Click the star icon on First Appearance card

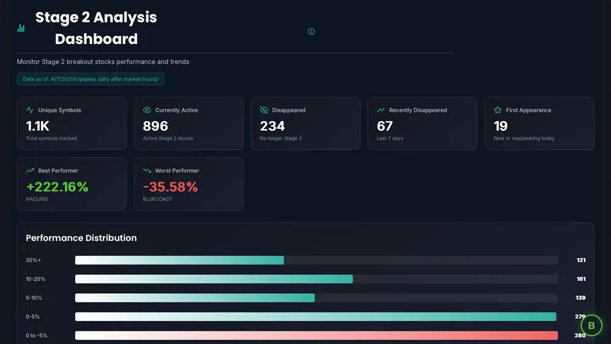[x=497, y=110]
